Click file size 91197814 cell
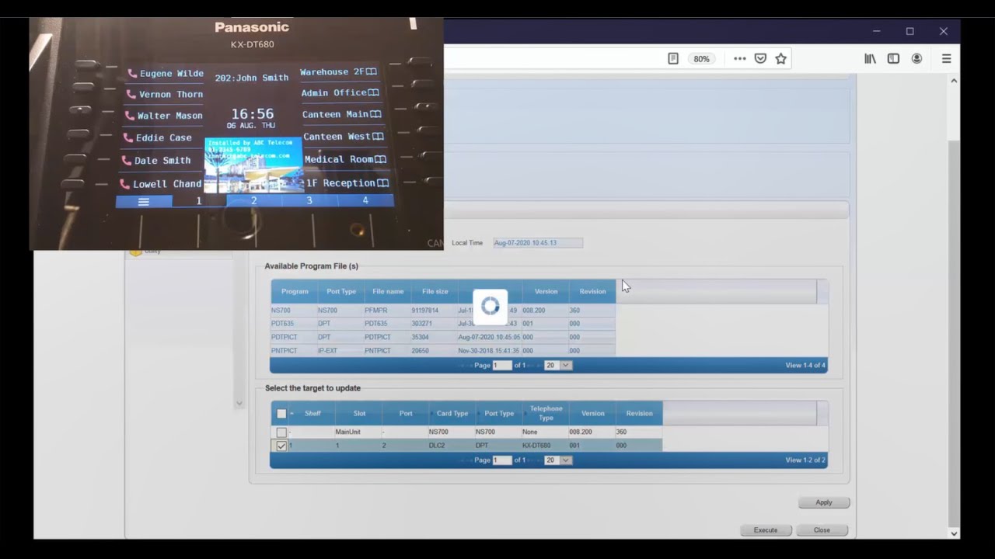The image size is (995, 559). click(x=424, y=311)
